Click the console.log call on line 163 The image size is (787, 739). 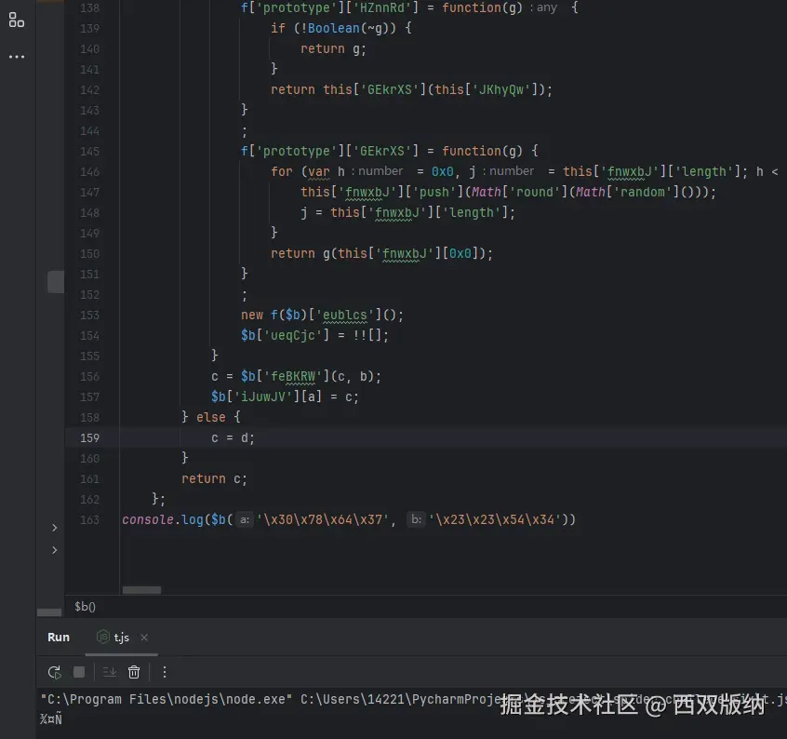click(x=163, y=519)
